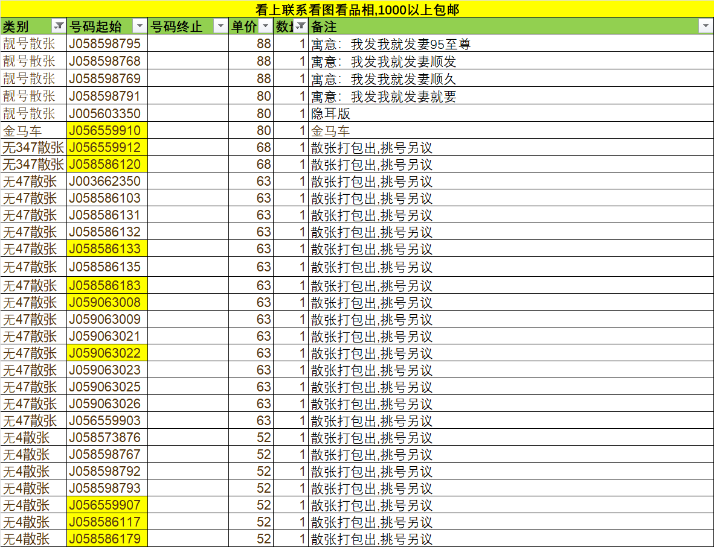The image size is (714, 547).
Task: Select cell J059063009
Action: [x=108, y=319]
